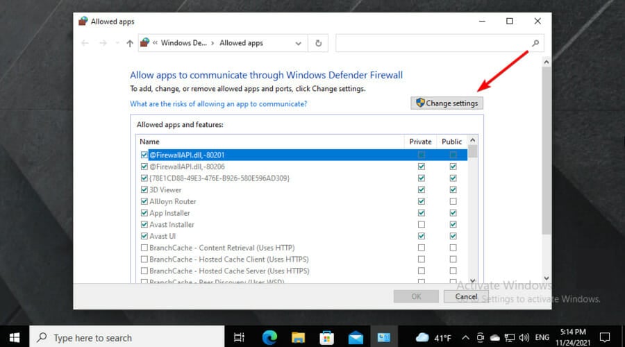Viewport: 625px width, 347px height.
Task: Click the Private column header
Action: click(x=421, y=142)
